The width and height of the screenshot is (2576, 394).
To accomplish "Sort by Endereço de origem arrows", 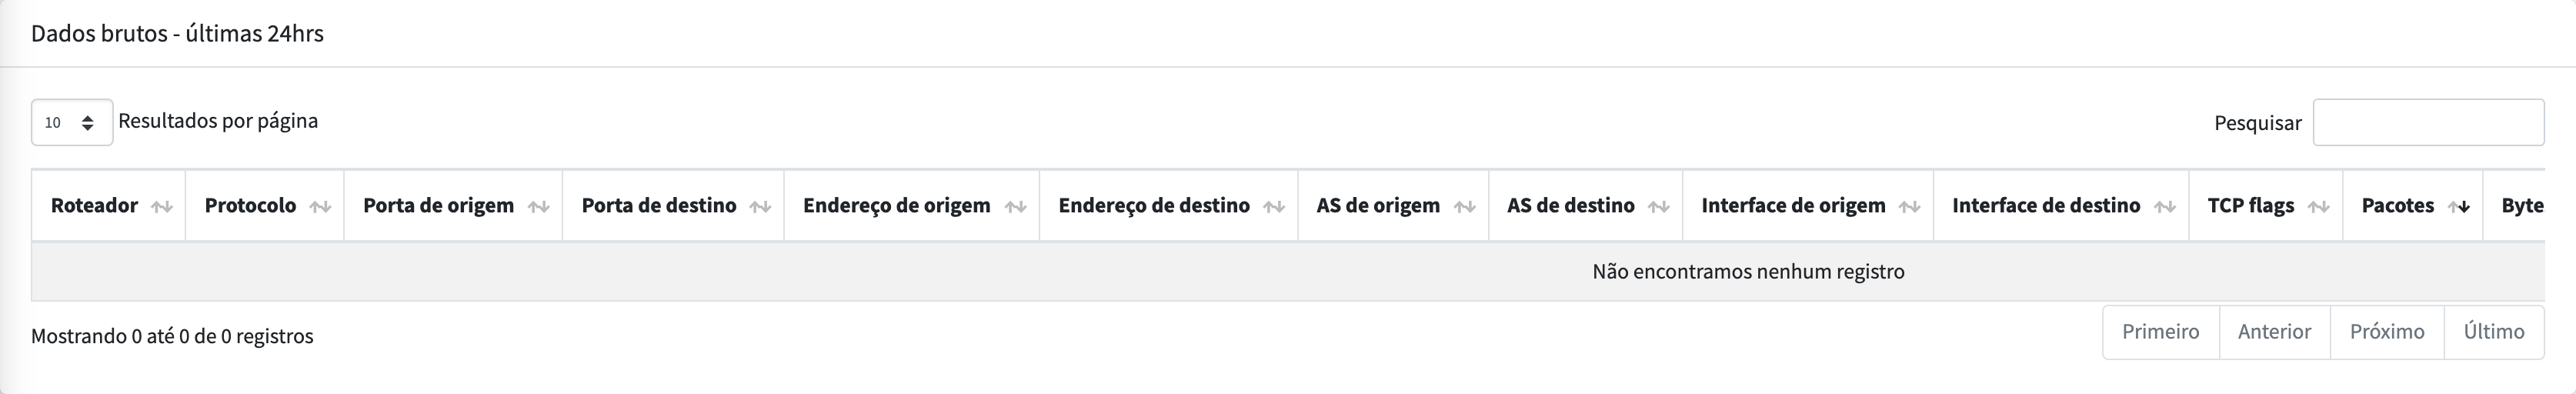I will pos(1016,207).
